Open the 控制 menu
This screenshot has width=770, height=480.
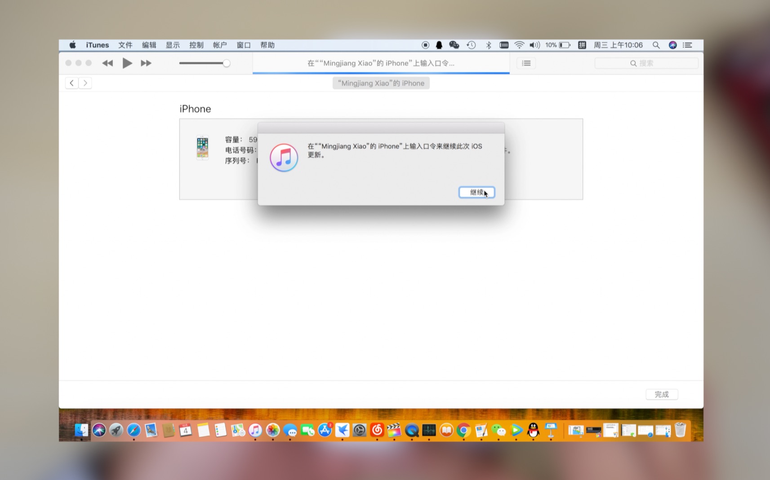coord(196,45)
